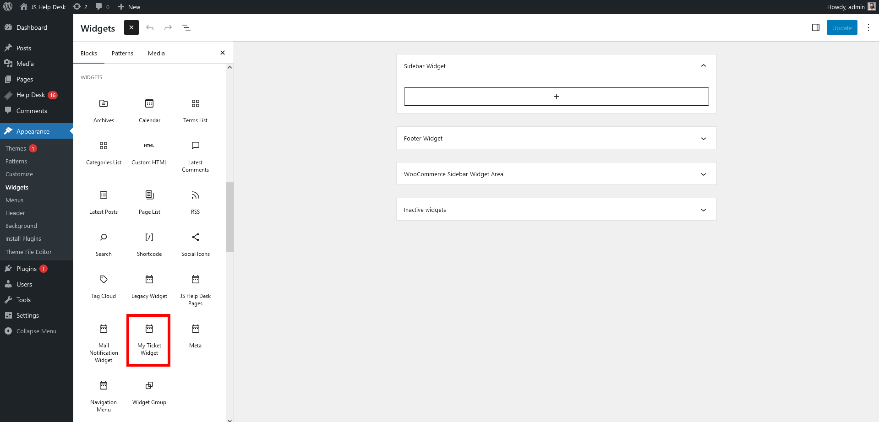Open the document list view

pos(186,28)
